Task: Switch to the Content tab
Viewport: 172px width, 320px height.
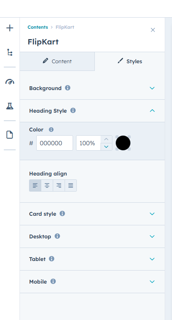Action: pos(57,61)
